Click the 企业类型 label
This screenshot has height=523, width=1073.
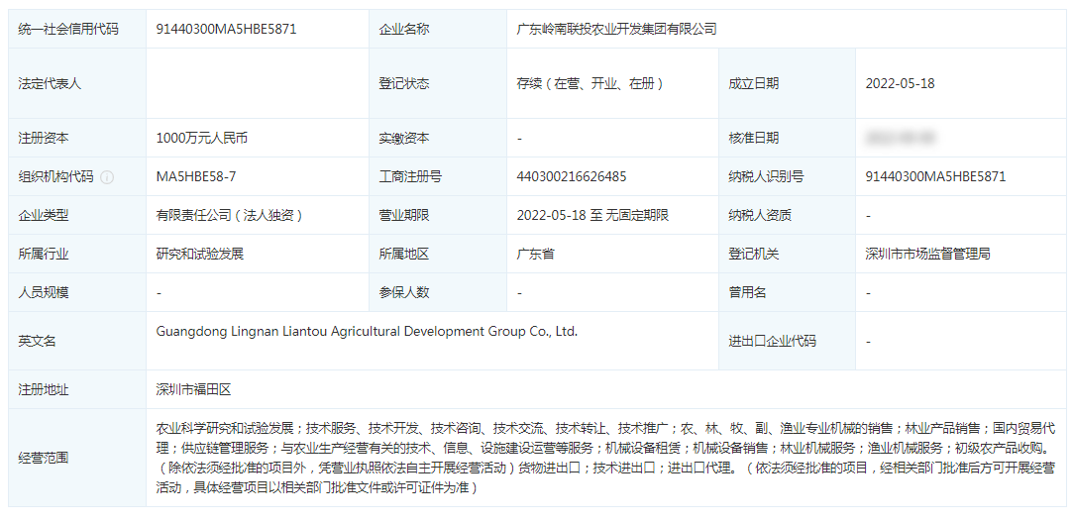click(x=44, y=215)
